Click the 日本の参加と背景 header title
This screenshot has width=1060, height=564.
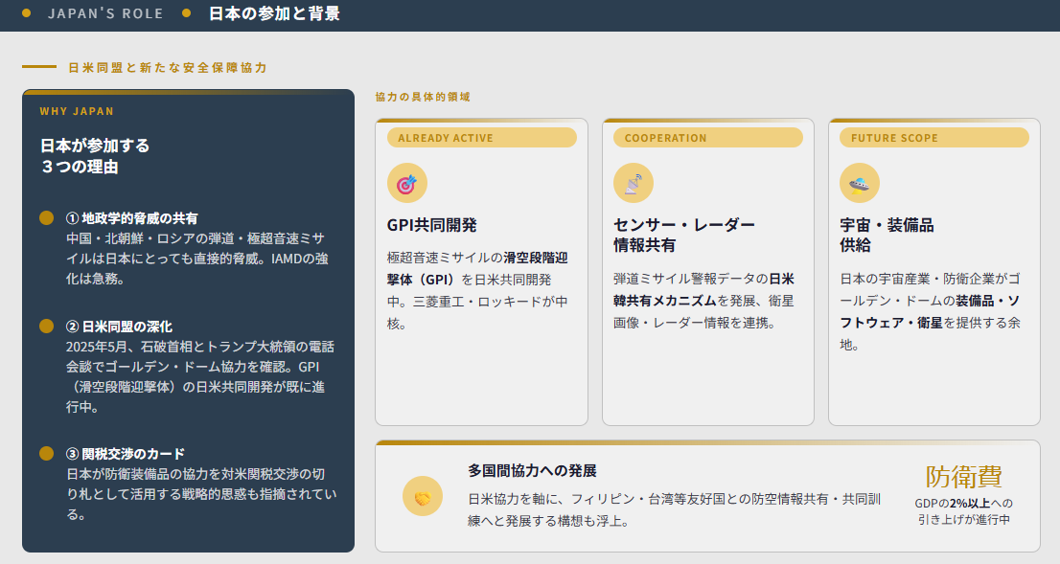274,13
